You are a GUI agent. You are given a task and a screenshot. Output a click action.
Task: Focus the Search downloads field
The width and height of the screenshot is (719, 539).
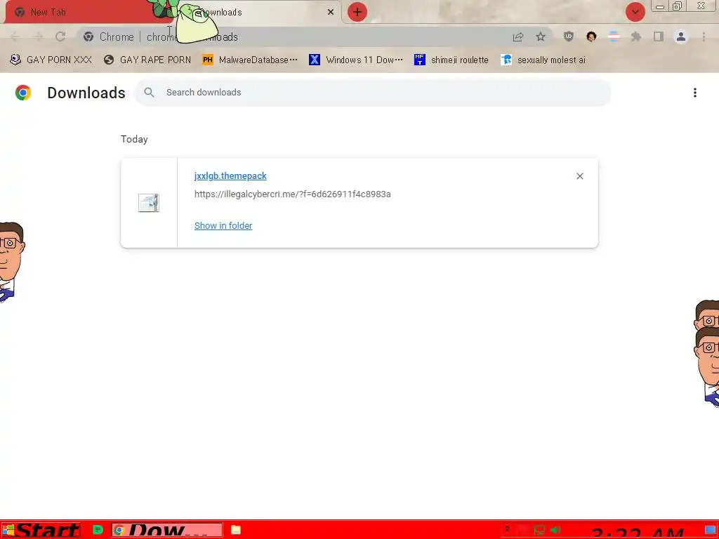pos(373,92)
